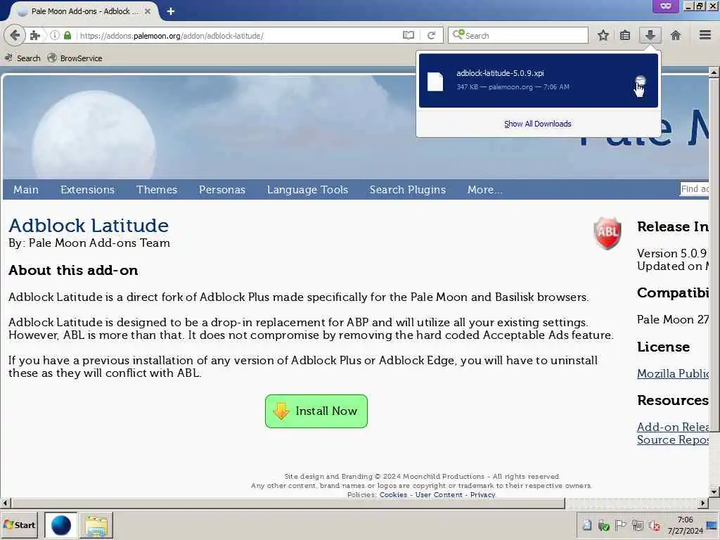Click the Find add-ons input field
The width and height of the screenshot is (720, 540).
coord(694,188)
